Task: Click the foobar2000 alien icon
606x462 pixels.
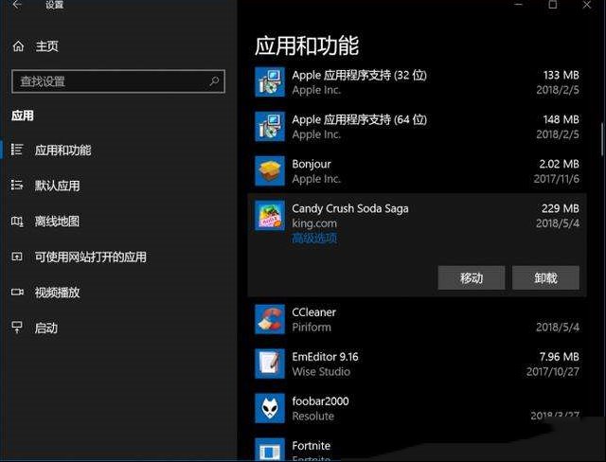Action: tap(270, 408)
